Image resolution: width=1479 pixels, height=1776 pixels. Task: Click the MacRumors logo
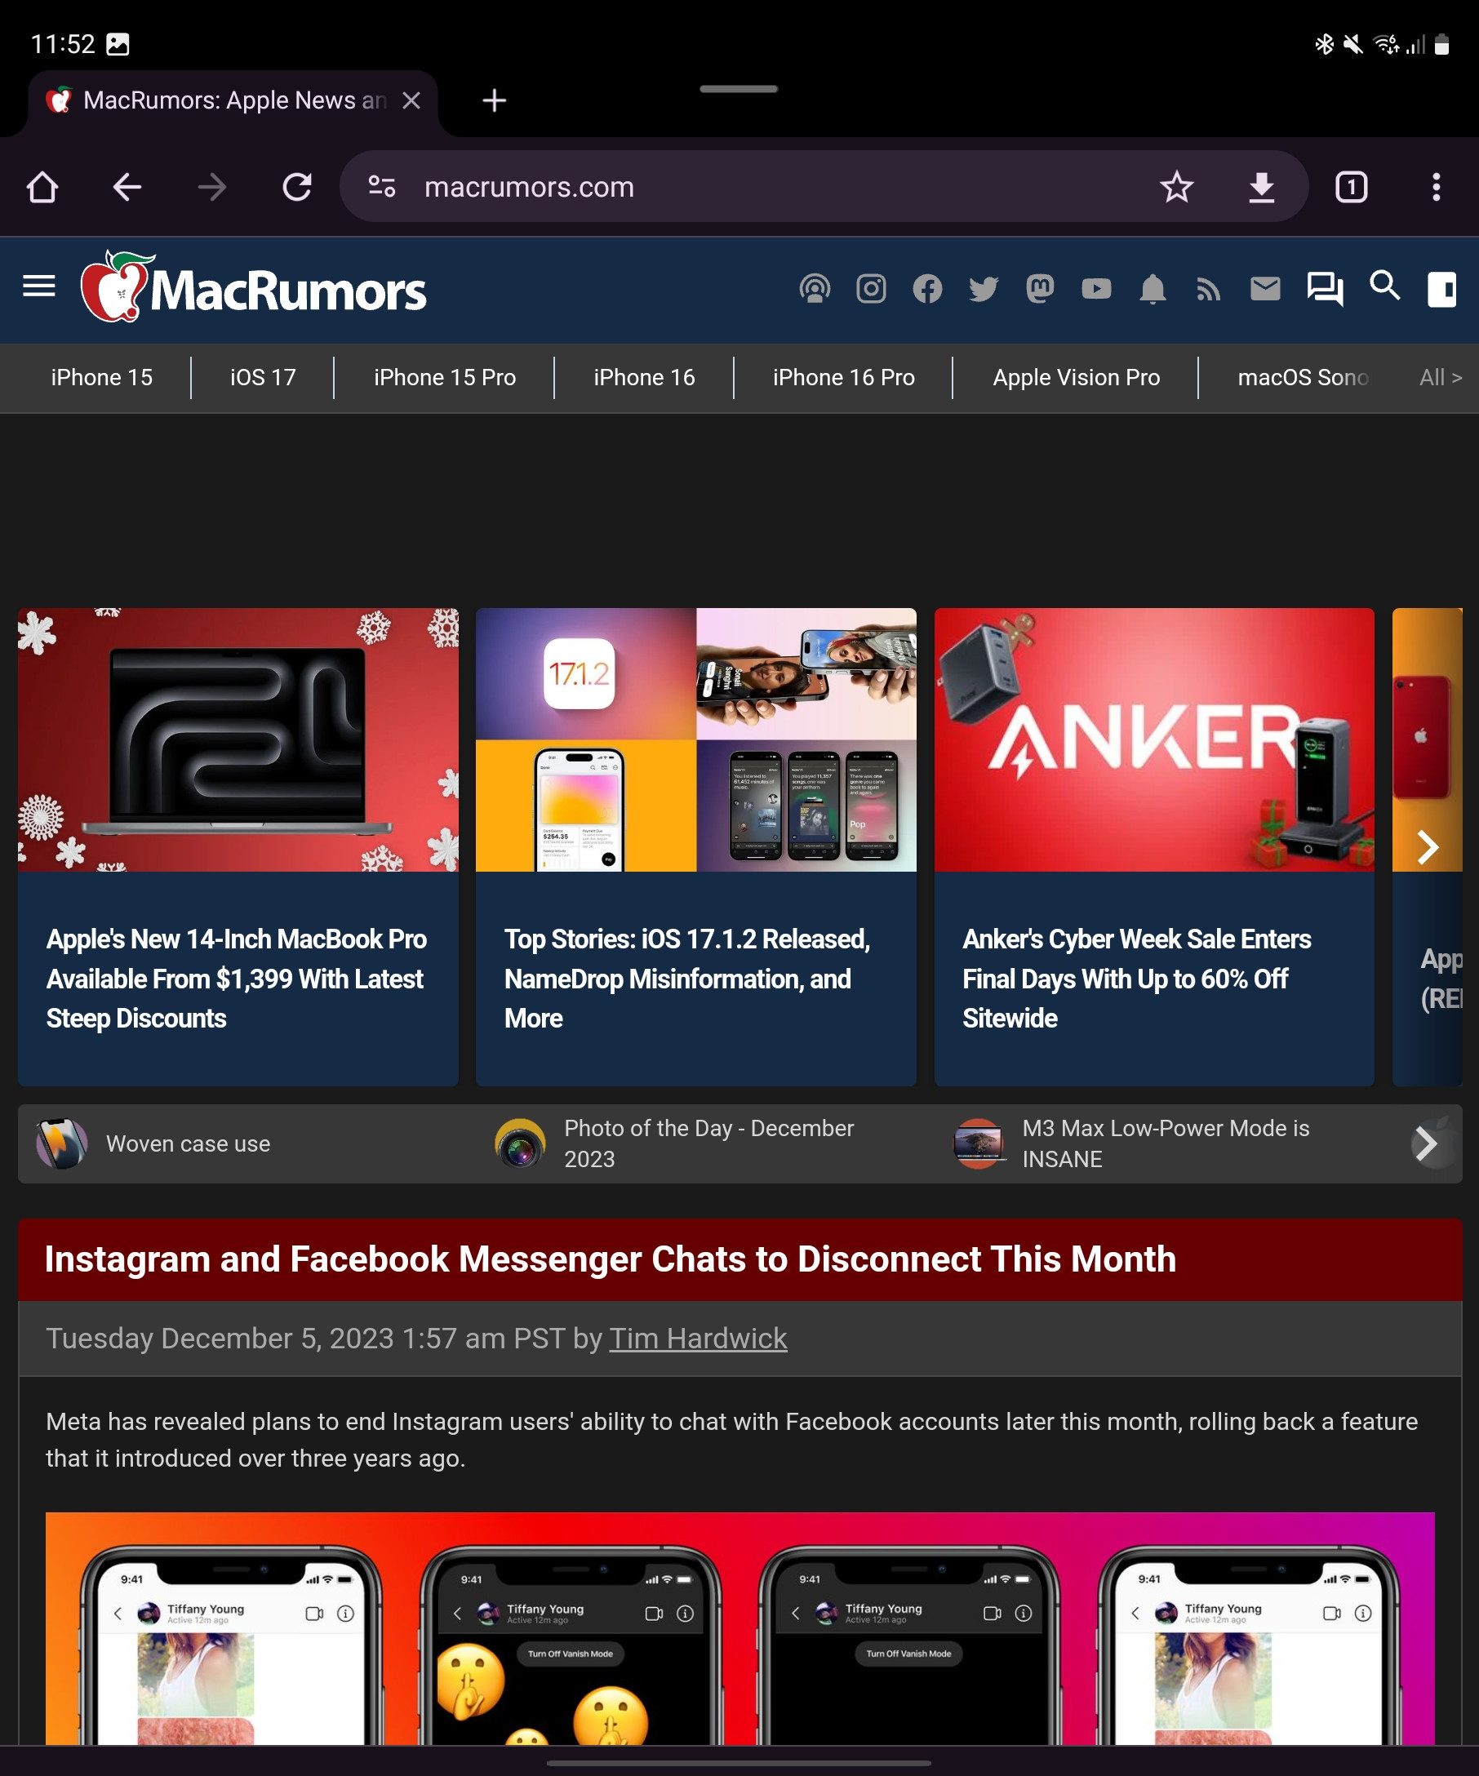pos(254,287)
